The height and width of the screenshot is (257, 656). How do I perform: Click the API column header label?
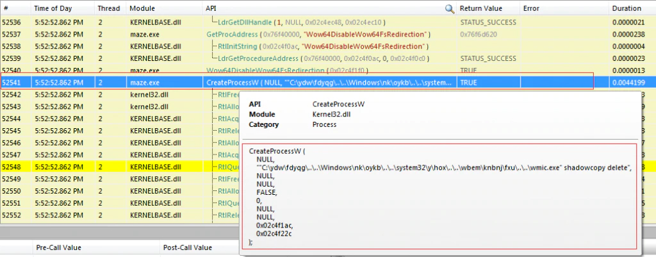pyautogui.click(x=211, y=8)
